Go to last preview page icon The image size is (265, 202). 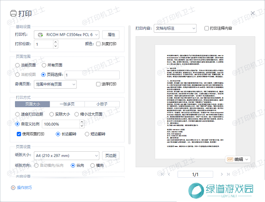click(228, 174)
